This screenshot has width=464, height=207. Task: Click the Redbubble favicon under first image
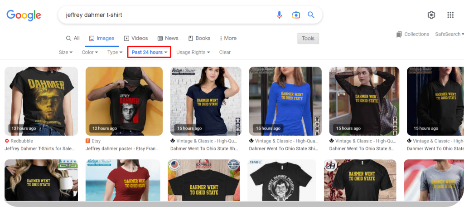point(7,141)
